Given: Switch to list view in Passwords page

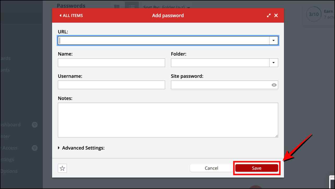Looking at the screenshot, I should click(131, 5).
